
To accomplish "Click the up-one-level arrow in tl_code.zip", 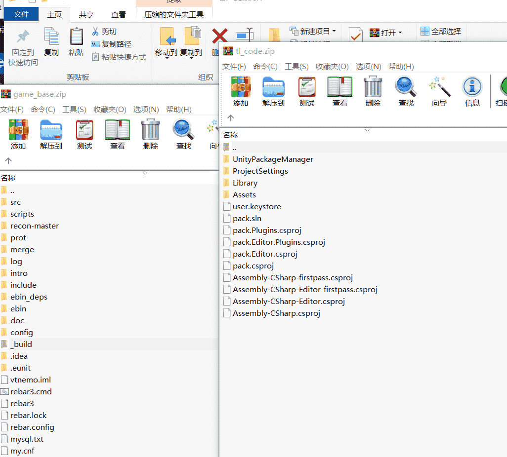I will click(230, 117).
